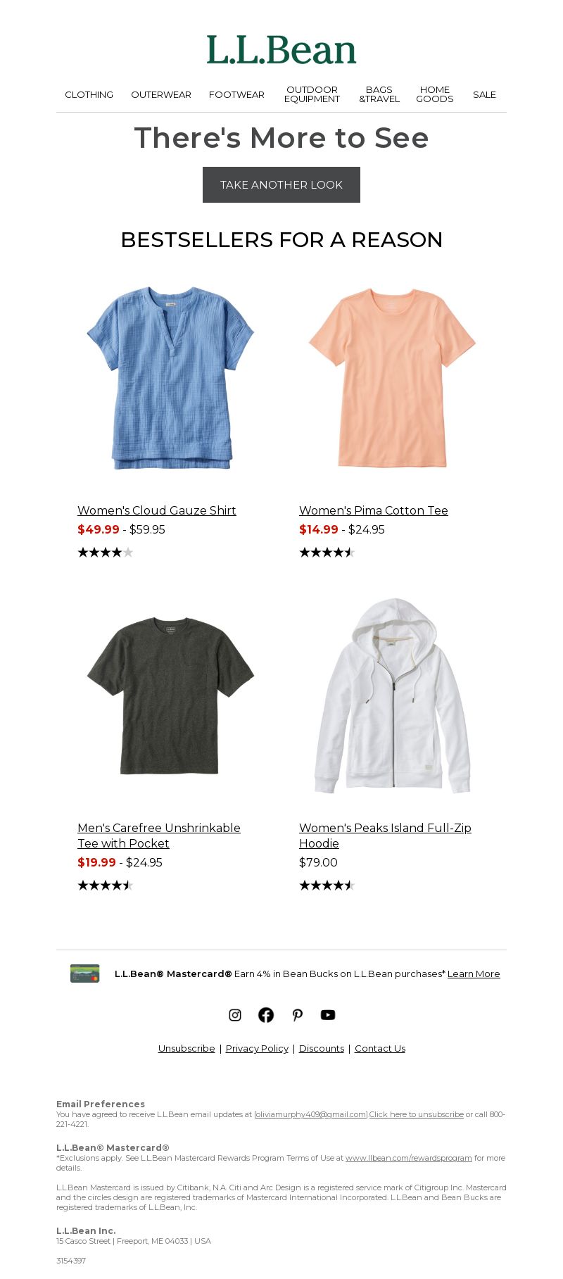This screenshot has width=563, height=1279.
Task: Open the YouTube icon link
Action: [328, 1015]
